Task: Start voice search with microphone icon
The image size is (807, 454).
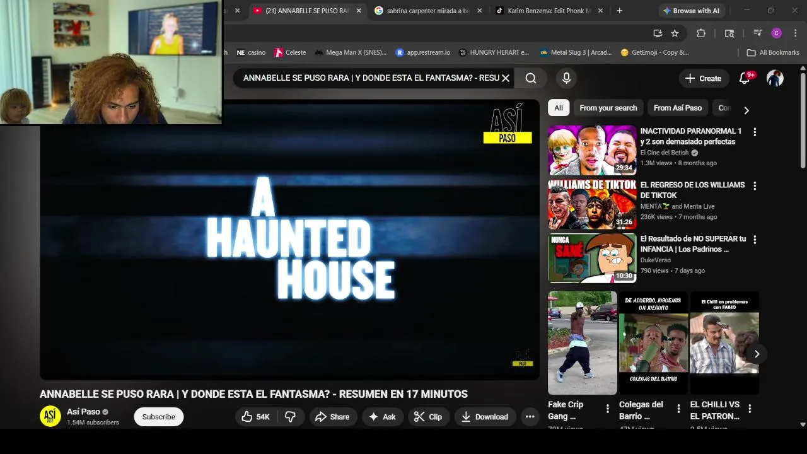Action: click(x=566, y=78)
